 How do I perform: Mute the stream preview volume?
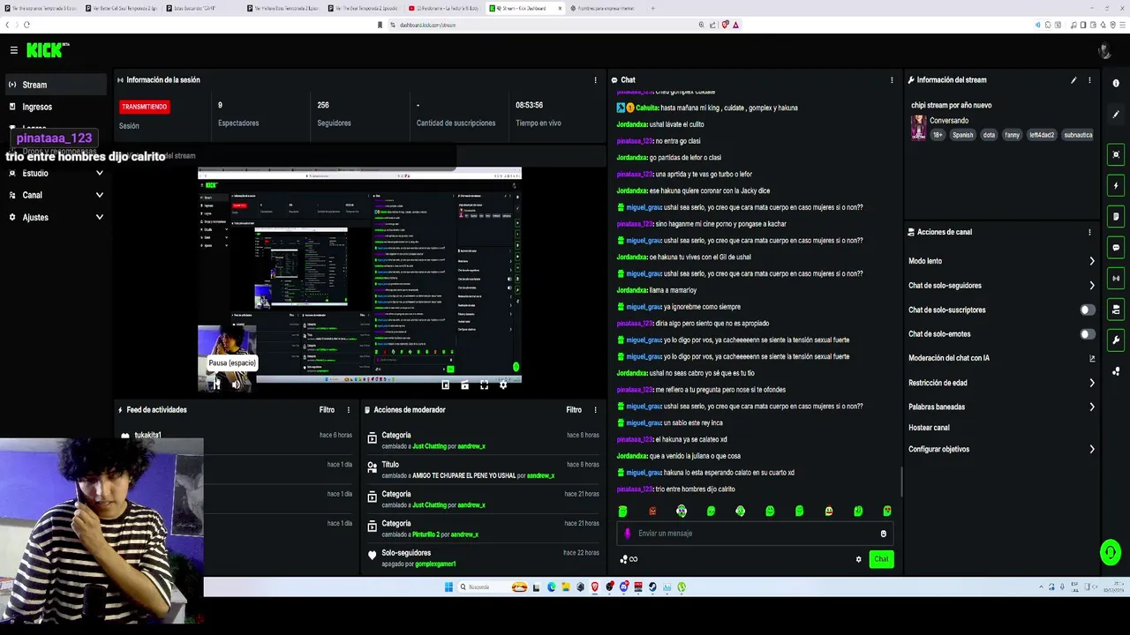(x=236, y=385)
